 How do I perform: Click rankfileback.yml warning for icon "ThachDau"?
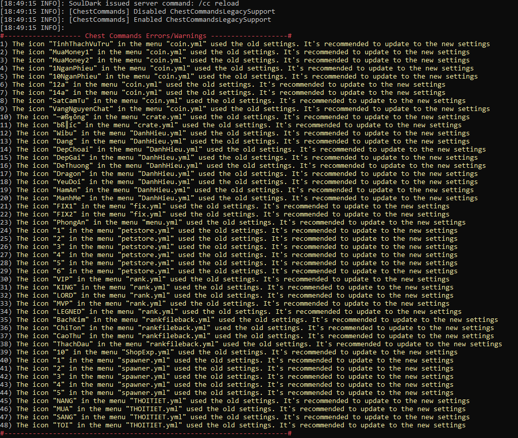(x=251, y=344)
